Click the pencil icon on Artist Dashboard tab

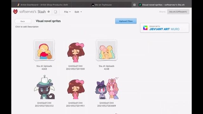[18, 5]
